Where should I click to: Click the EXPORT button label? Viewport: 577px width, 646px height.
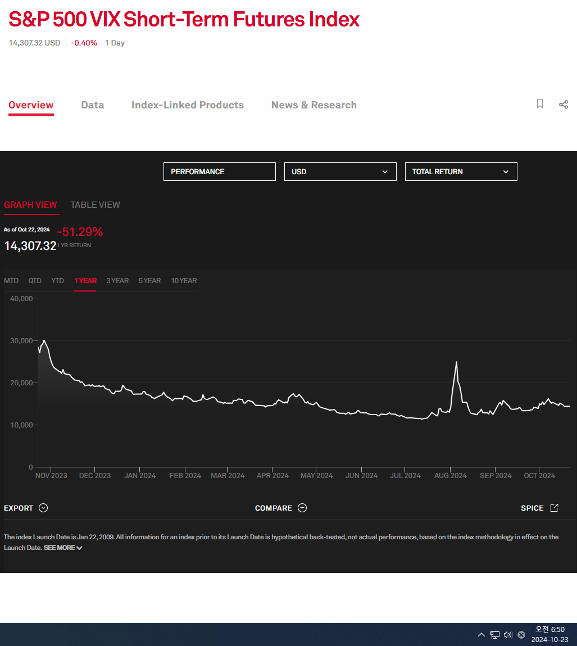click(x=19, y=508)
